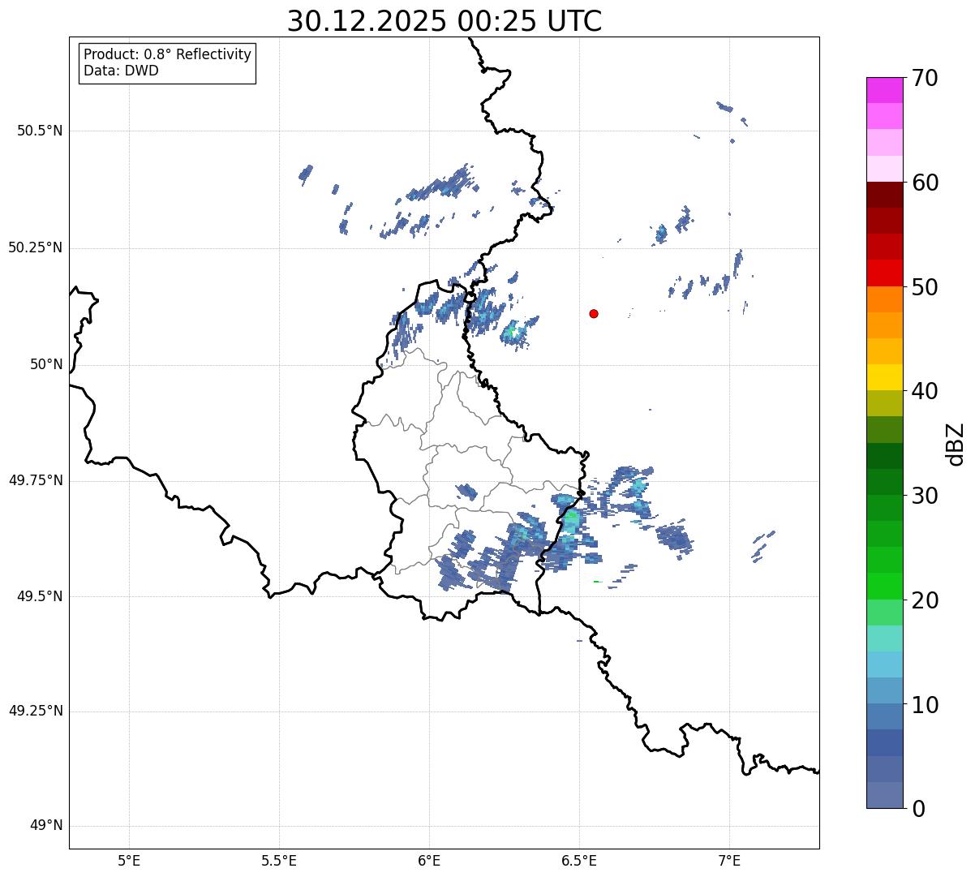Viewport: 975px width, 877px height.
Task: Select the slate-blue bottom colorbar segment
Action: pyautogui.click(x=884, y=795)
